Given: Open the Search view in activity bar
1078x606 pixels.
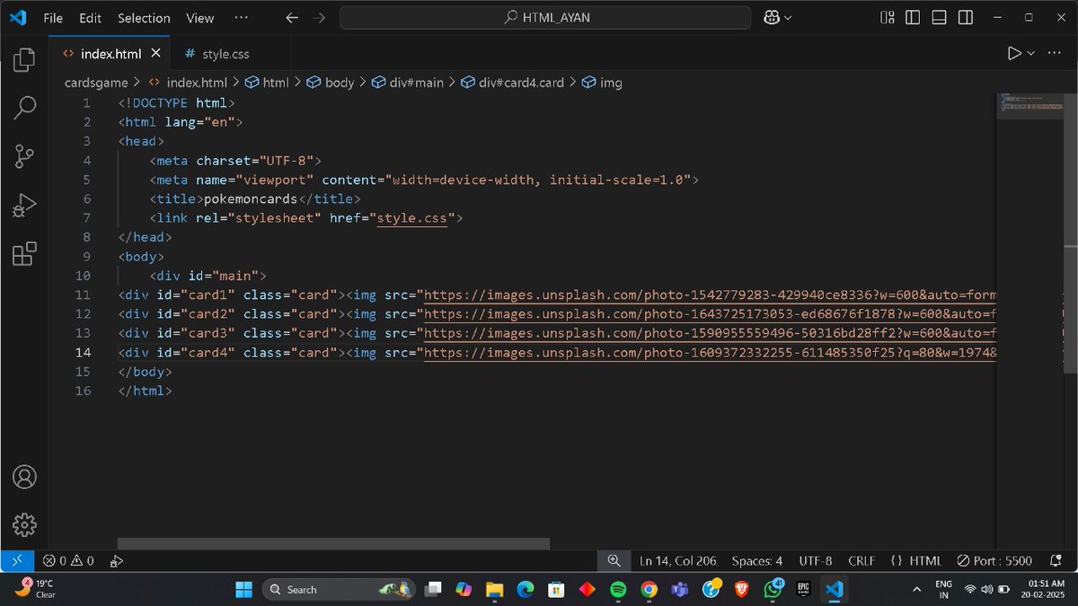Looking at the screenshot, I should click(24, 109).
